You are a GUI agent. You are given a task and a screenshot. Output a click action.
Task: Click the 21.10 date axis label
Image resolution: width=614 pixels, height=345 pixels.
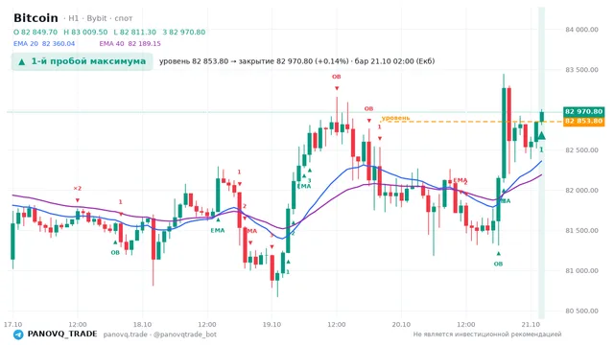pos(531,325)
